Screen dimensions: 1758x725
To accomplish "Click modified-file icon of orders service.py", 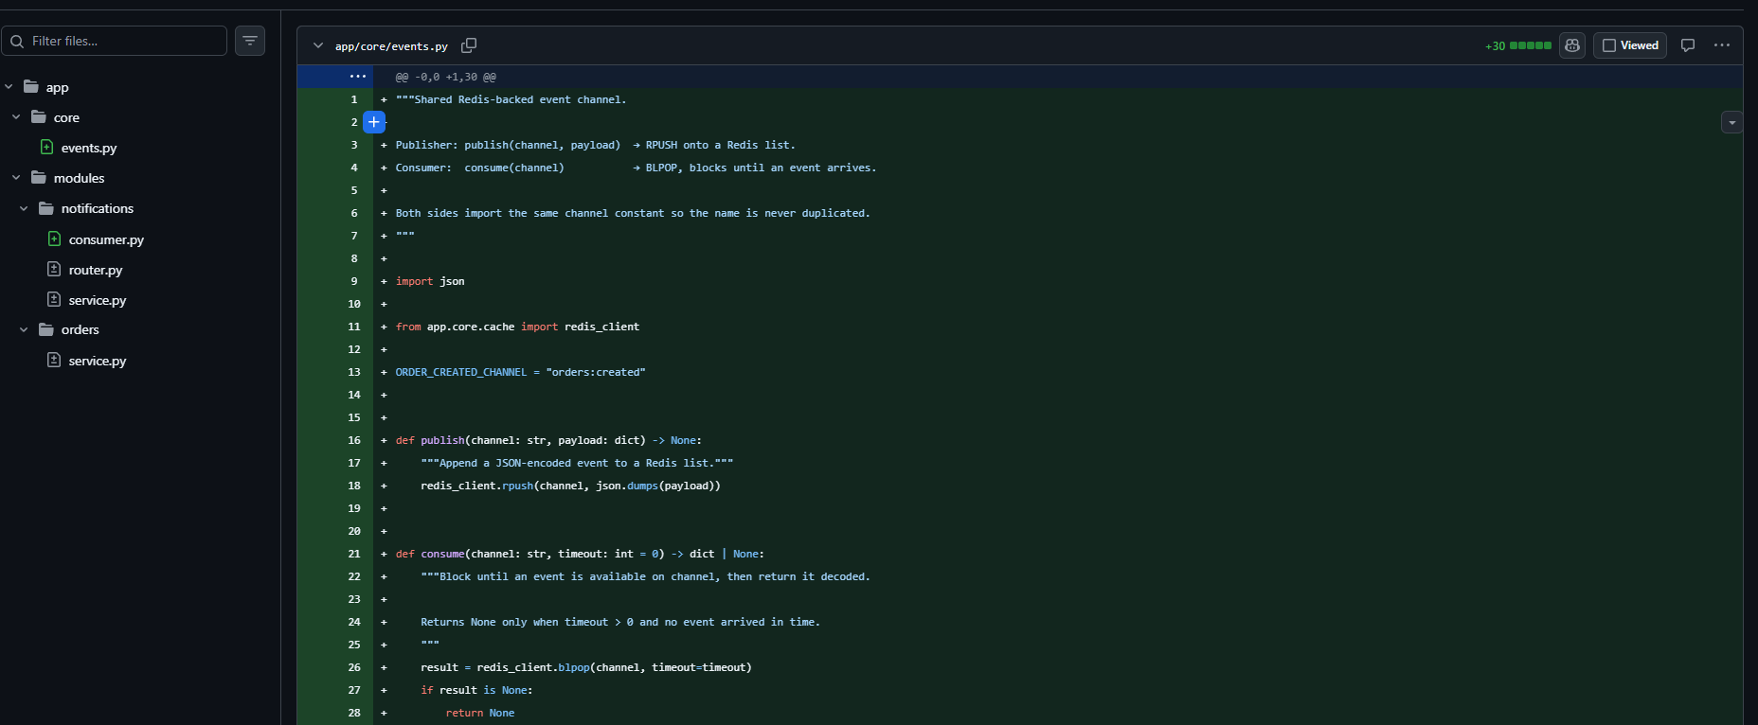I will tap(54, 360).
